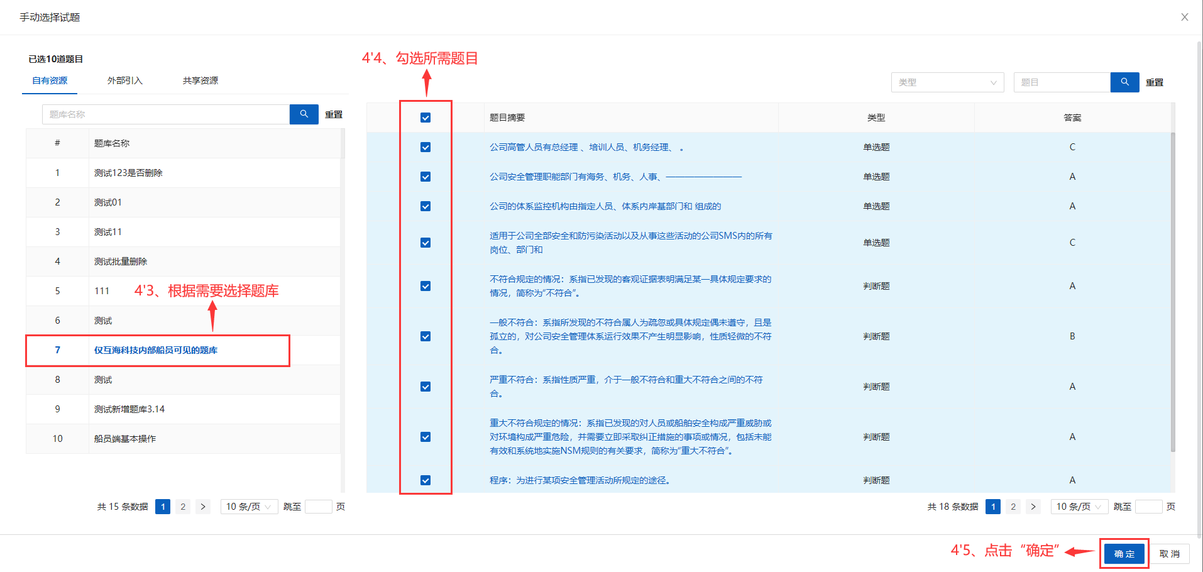Click 重置 next to question bank search
Screen dimensions: 1203x572
[334, 114]
